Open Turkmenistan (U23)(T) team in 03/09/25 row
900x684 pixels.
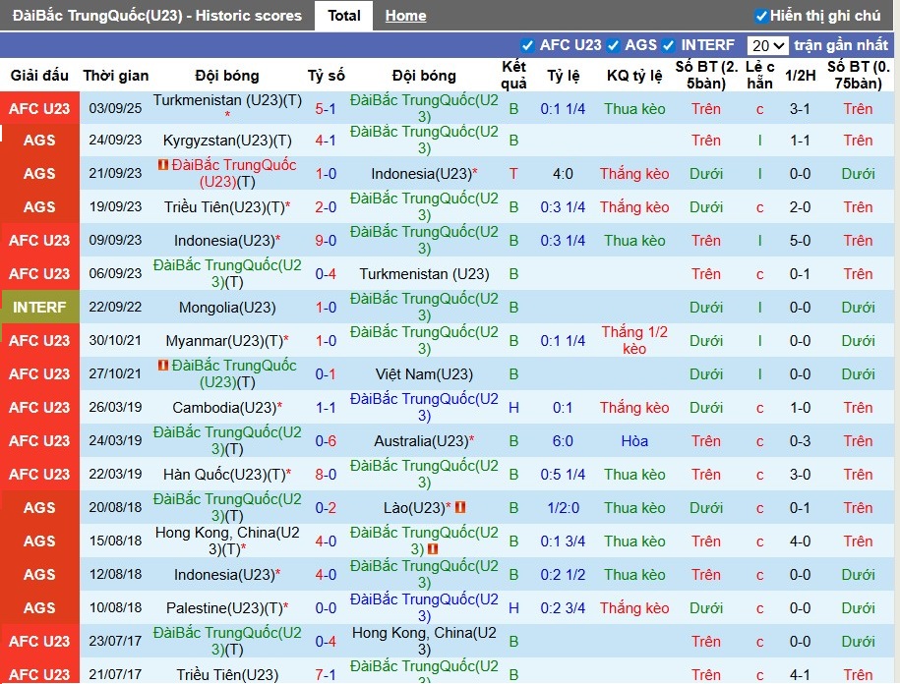[x=227, y=100]
